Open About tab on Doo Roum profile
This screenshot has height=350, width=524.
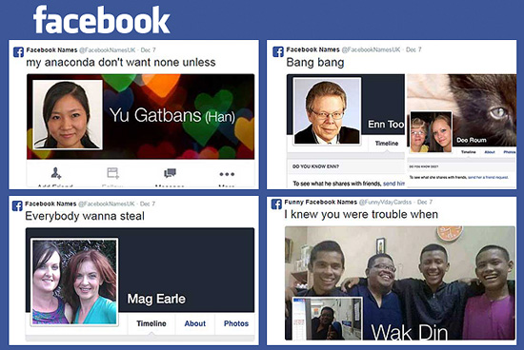click(x=490, y=152)
